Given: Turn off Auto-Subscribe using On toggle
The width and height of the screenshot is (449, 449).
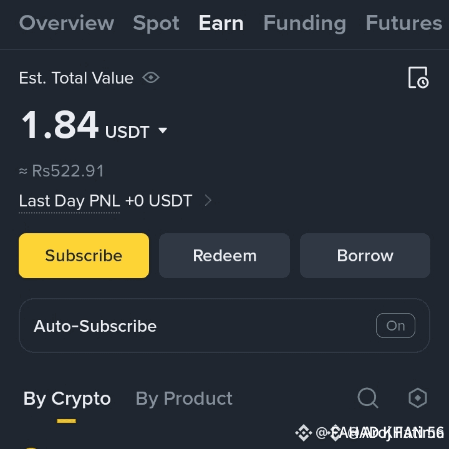Looking at the screenshot, I should click(395, 326).
